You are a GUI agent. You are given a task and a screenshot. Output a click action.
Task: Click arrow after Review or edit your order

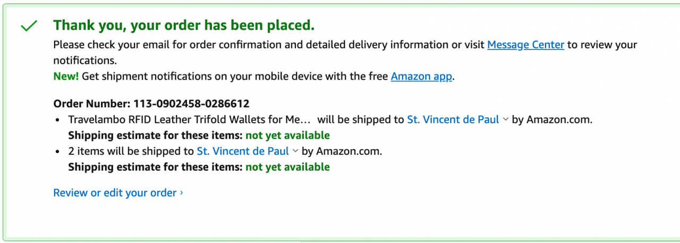point(182,192)
